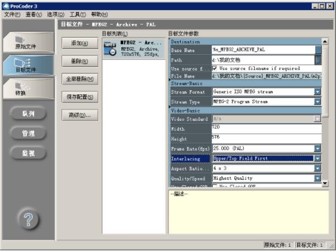This screenshot has width=336, height=251.
Task: Select the Interlacing row label
Action: pos(190,158)
